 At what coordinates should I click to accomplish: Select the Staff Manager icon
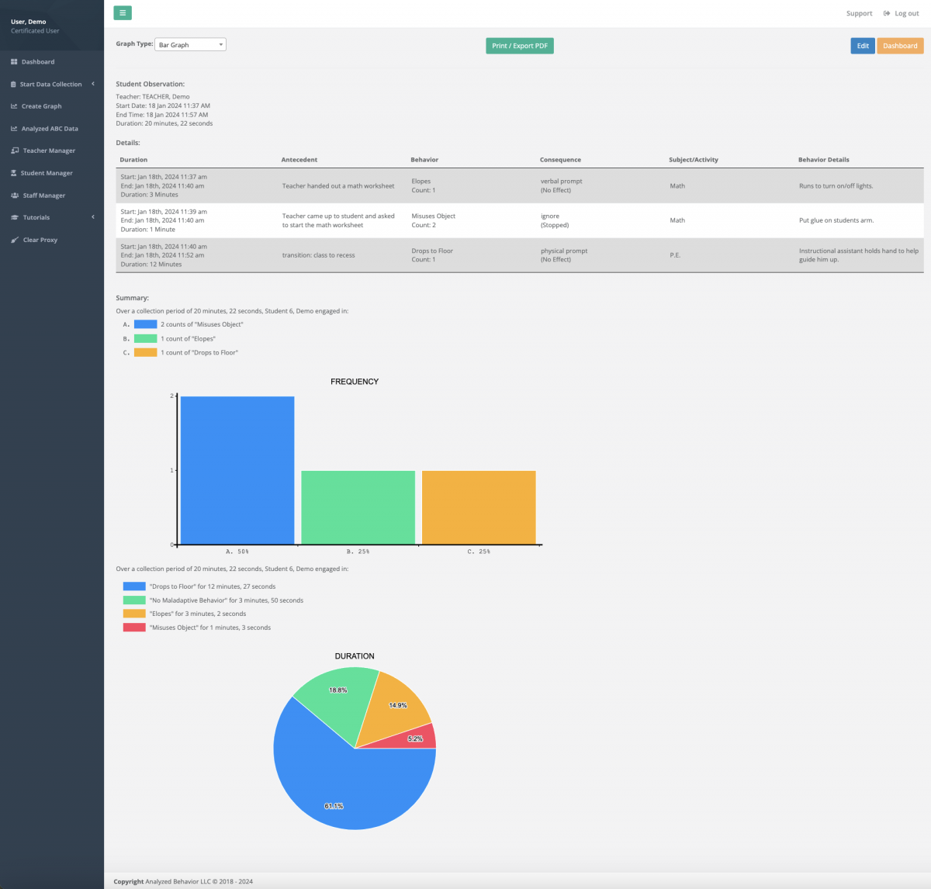click(x=14, y=195)
